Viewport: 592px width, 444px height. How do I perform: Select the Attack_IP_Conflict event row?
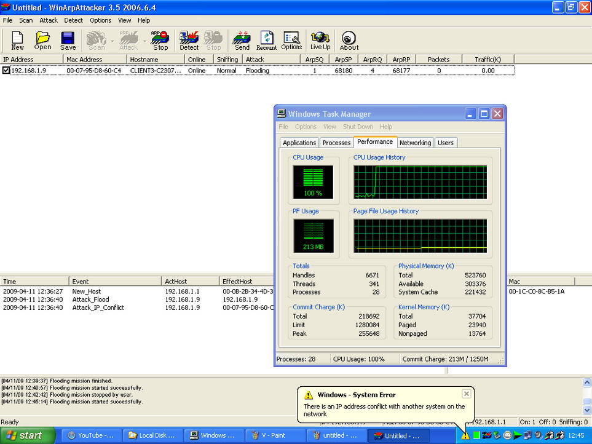click(138, 307)
